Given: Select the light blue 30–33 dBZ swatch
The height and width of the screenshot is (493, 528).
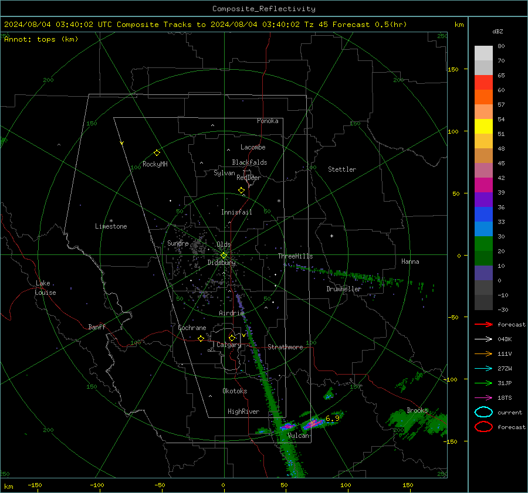Looking at the screenshot, I should (483, 229).
